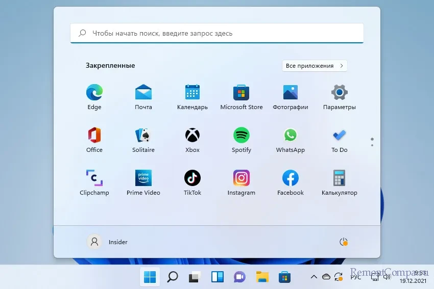
Task: Open File Explorer from the taskbar
Action: 262,277
